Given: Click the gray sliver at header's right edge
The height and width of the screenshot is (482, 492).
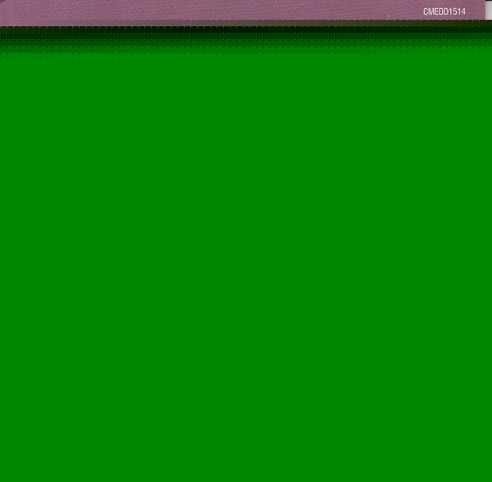Looking at the screenshot, I should click(489, 10).
